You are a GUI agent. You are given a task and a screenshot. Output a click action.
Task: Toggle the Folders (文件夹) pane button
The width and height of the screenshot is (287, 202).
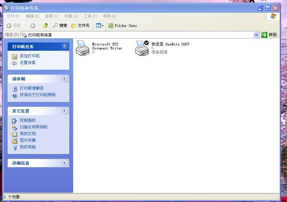point(80,26)
